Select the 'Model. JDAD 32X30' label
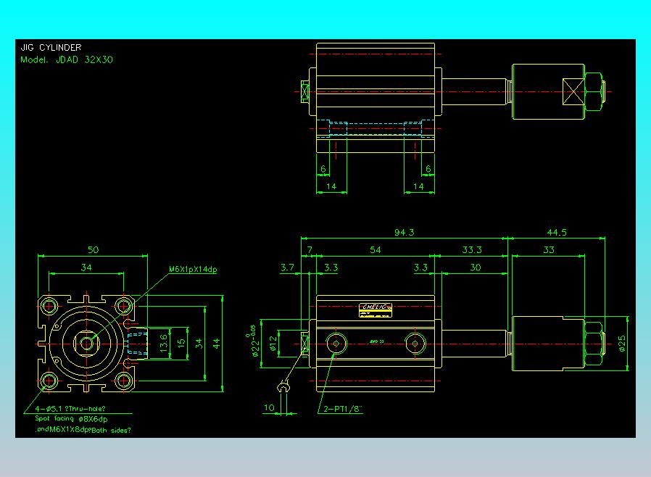651x477 pixels. (67, 59)
